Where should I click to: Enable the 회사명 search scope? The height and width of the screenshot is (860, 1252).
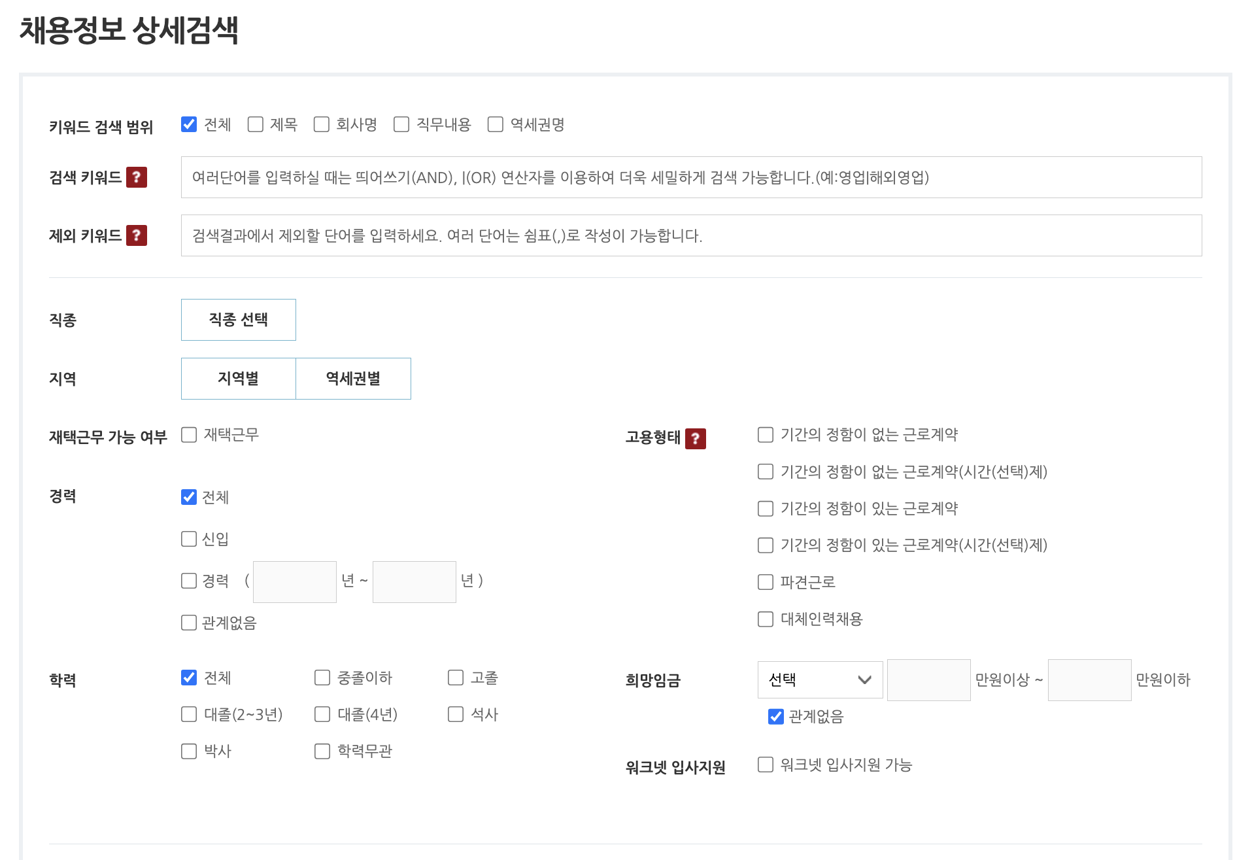(322, 124)
